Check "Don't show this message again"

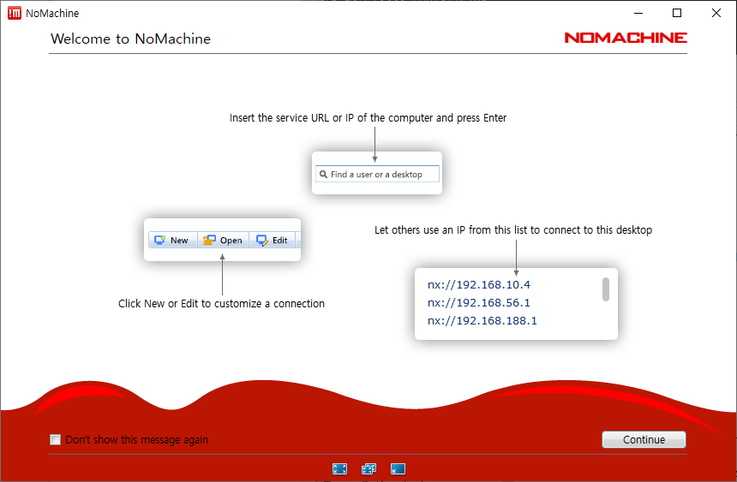point(56,440)
